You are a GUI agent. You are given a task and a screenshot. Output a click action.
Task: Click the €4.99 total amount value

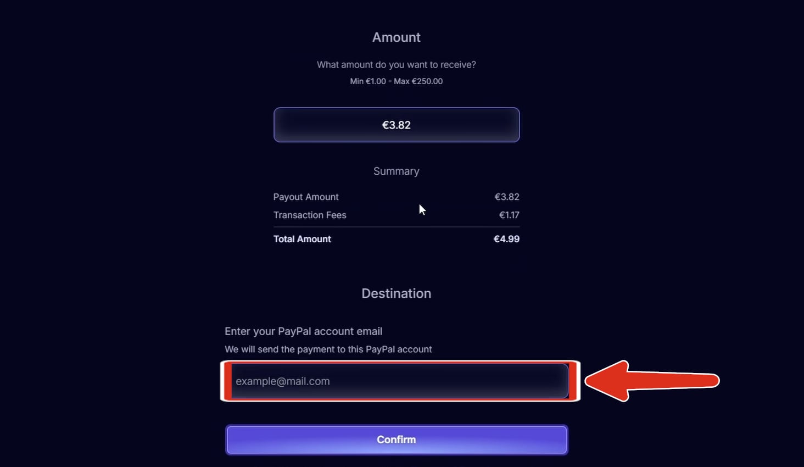click(x=506, y=239)
